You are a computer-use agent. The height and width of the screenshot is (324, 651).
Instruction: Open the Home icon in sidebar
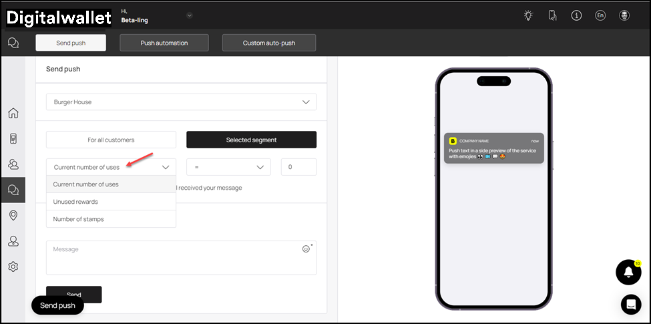(x=13, y=113)
